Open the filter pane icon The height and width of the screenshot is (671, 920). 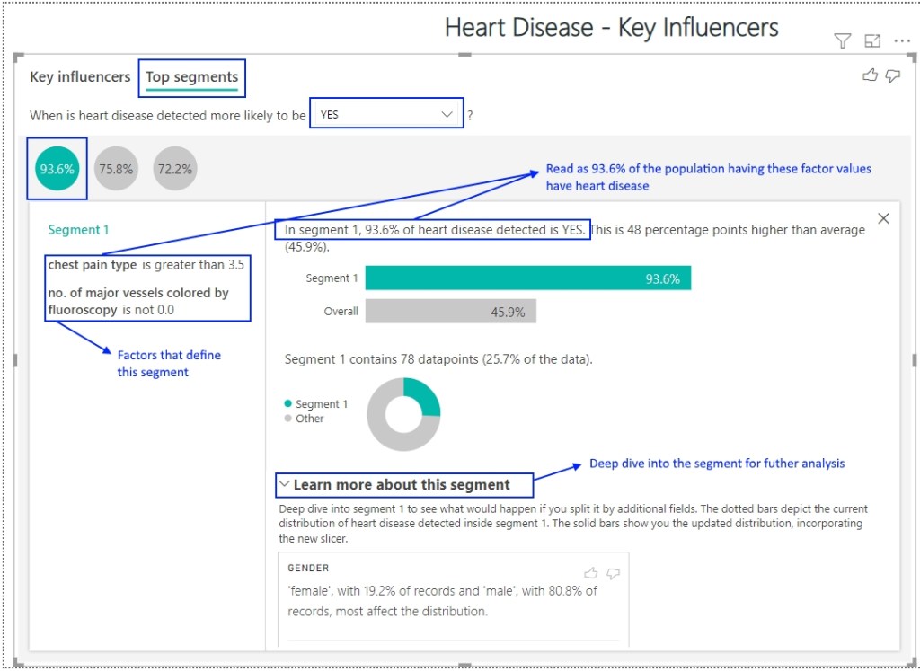pos(842,40)
